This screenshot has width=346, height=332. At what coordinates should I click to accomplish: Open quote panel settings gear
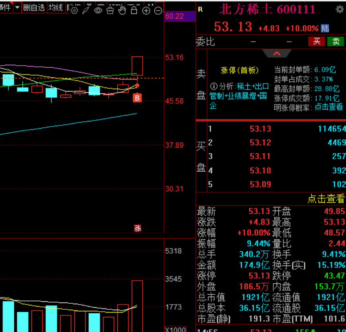point(340,10)
